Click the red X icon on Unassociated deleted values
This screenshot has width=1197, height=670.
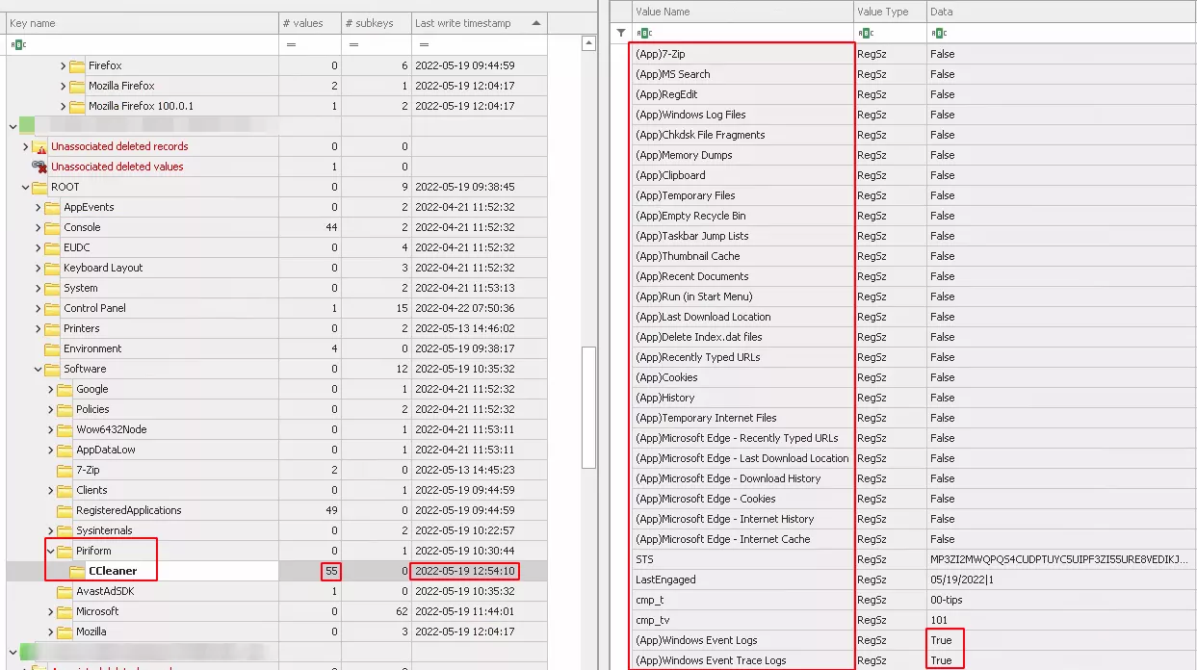coord(40,167)
